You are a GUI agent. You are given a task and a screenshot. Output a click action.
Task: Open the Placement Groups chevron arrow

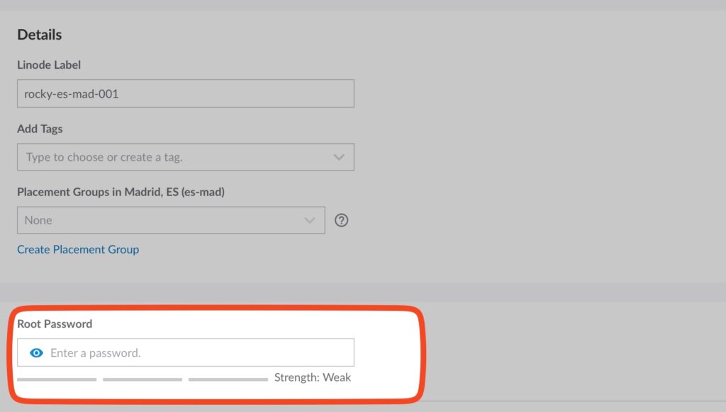pos(310,220)
